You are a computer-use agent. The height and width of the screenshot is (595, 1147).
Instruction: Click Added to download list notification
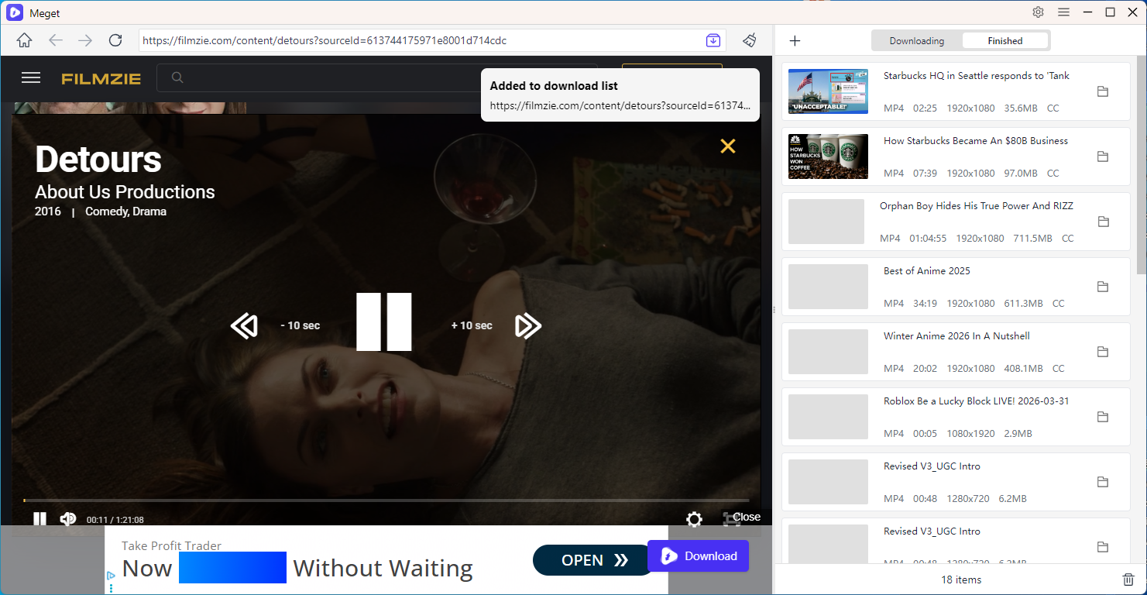[x=620, y=95]
